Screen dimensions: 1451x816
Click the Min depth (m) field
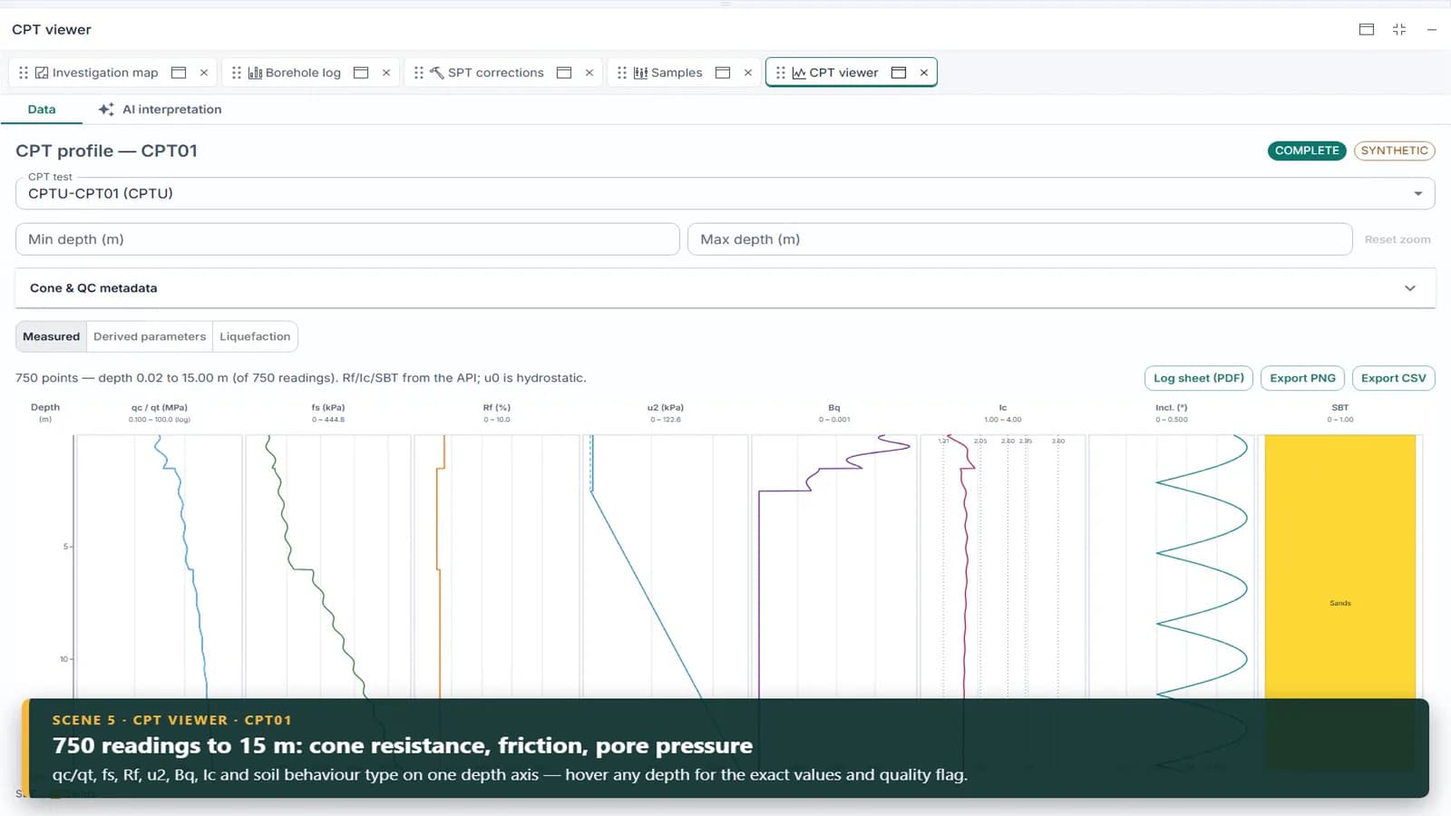pos(347,239)
